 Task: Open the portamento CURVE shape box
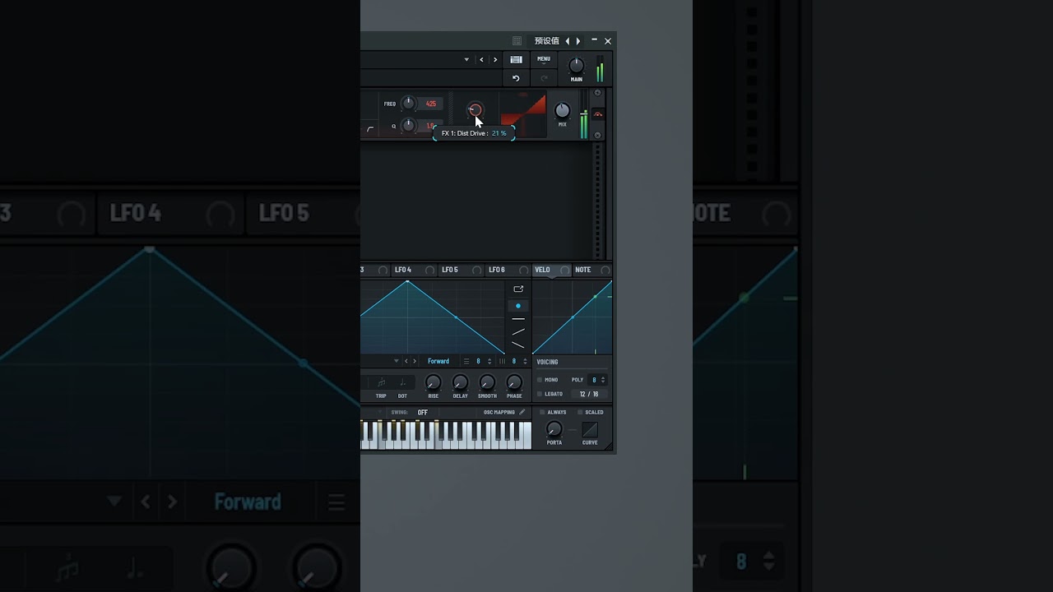[590, 429]
